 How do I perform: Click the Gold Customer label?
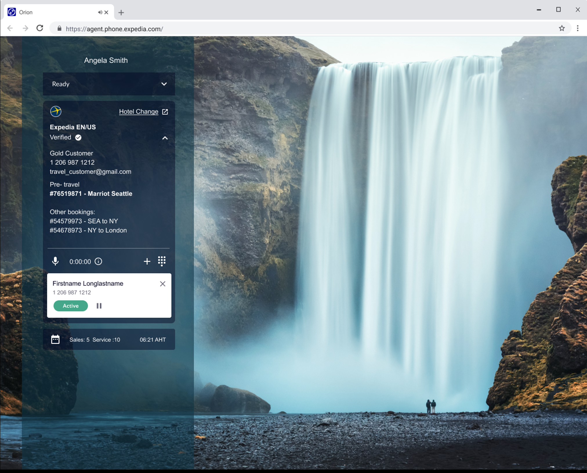point(71,153)
